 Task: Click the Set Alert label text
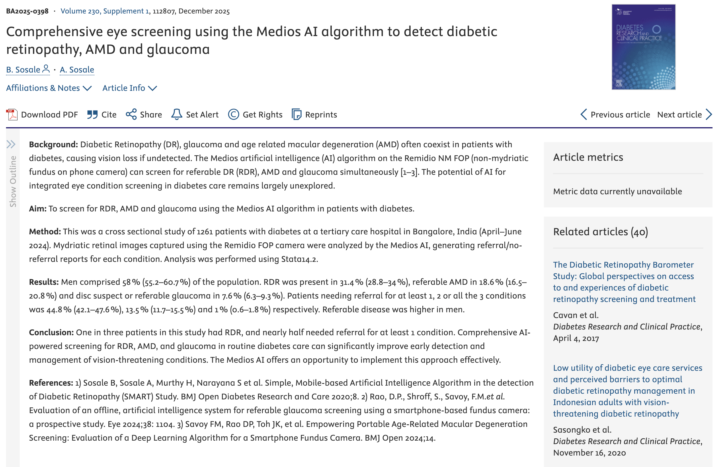(x=202, y=115)
